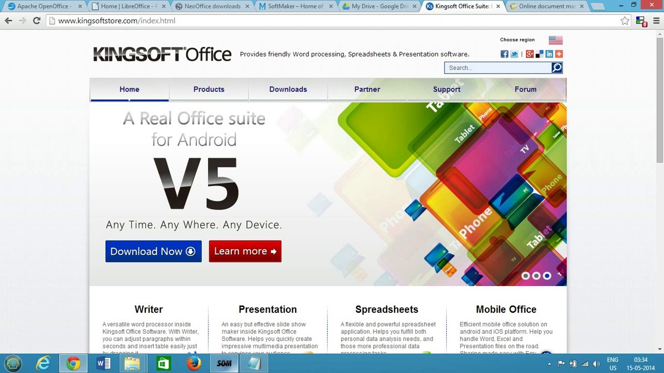Switch to the SoftMaker browser tab
Viewport: 664px width, 373px height.
click(x=296, y=6)
